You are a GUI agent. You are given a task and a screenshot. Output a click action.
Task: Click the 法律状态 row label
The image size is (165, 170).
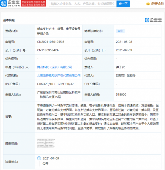tap(12, 162)
